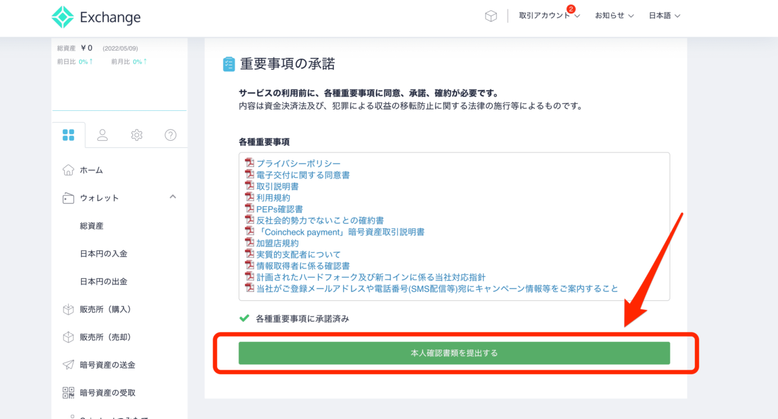Image resolution: width=778 pixels, height=419 pixels.
Task: Click PDF icon beside 当社がご登録メールアドレスや電話番号(SMS配信等)宛にキャンペーン情報等をご案内すること
Action: coord(249,287)
